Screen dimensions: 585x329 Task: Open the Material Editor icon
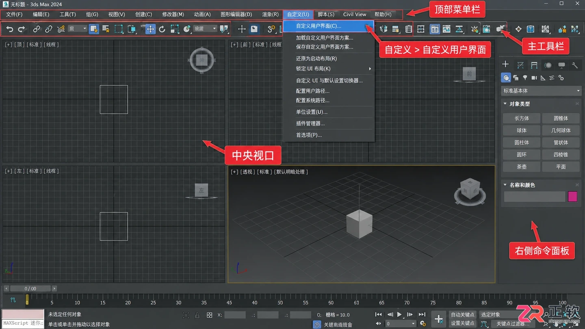point(474,29)
